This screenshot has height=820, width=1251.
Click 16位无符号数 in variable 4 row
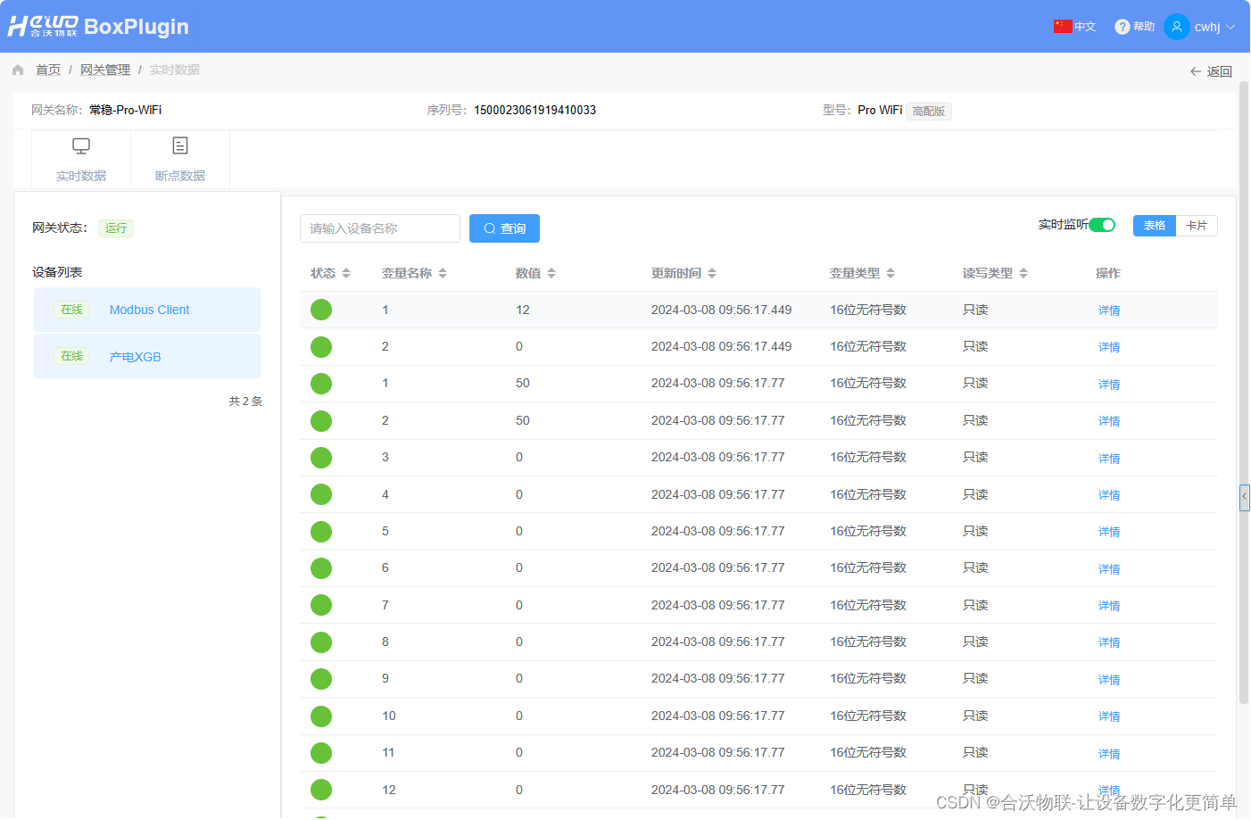[x=868, y=494]
